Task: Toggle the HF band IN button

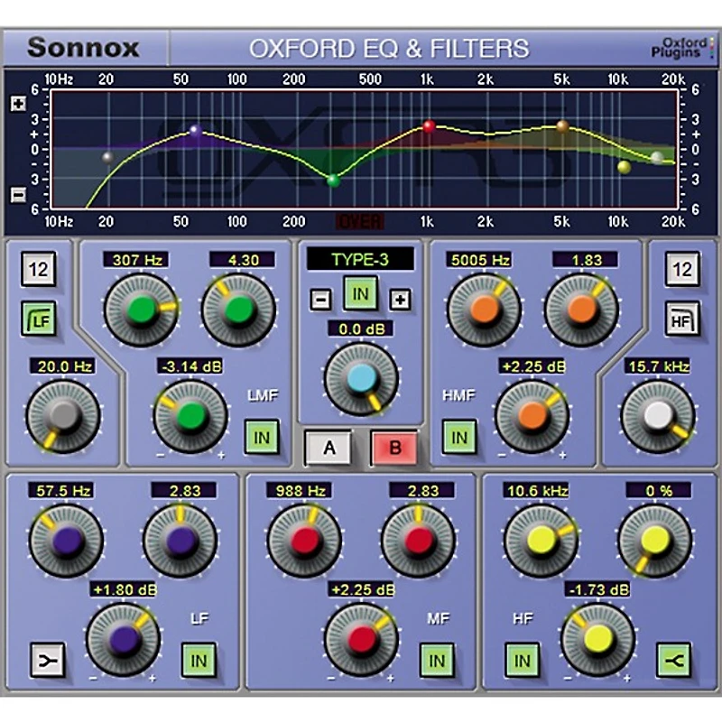Action: tap(523, 661)
